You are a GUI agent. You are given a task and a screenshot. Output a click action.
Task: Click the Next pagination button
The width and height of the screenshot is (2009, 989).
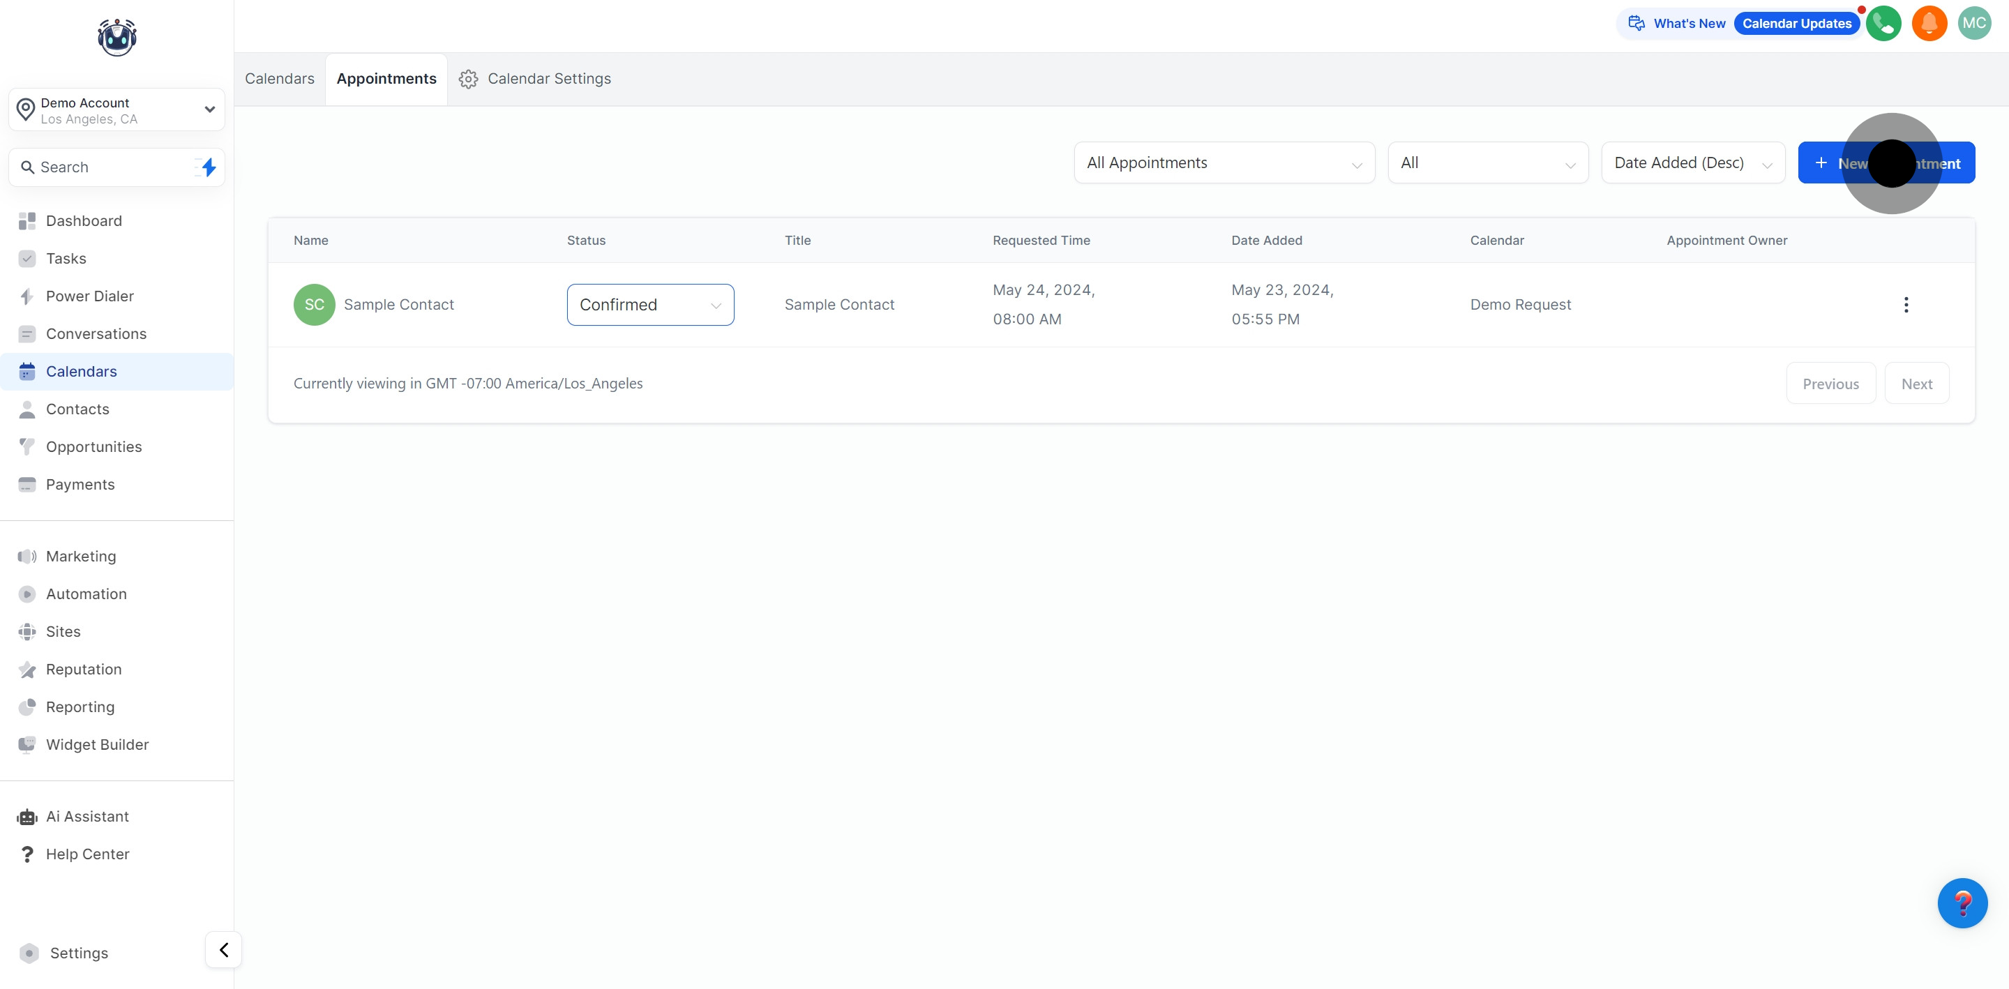click(x=1916, y=384)
